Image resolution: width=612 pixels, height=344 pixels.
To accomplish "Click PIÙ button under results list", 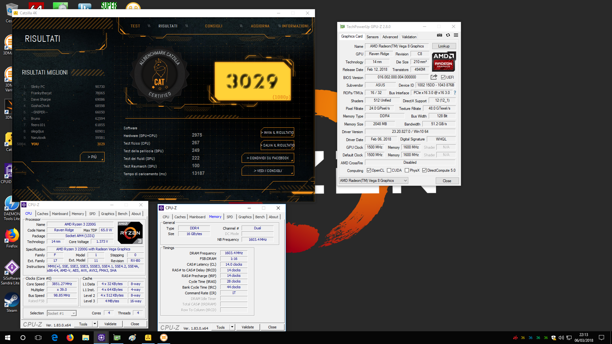I will point(92,157).
